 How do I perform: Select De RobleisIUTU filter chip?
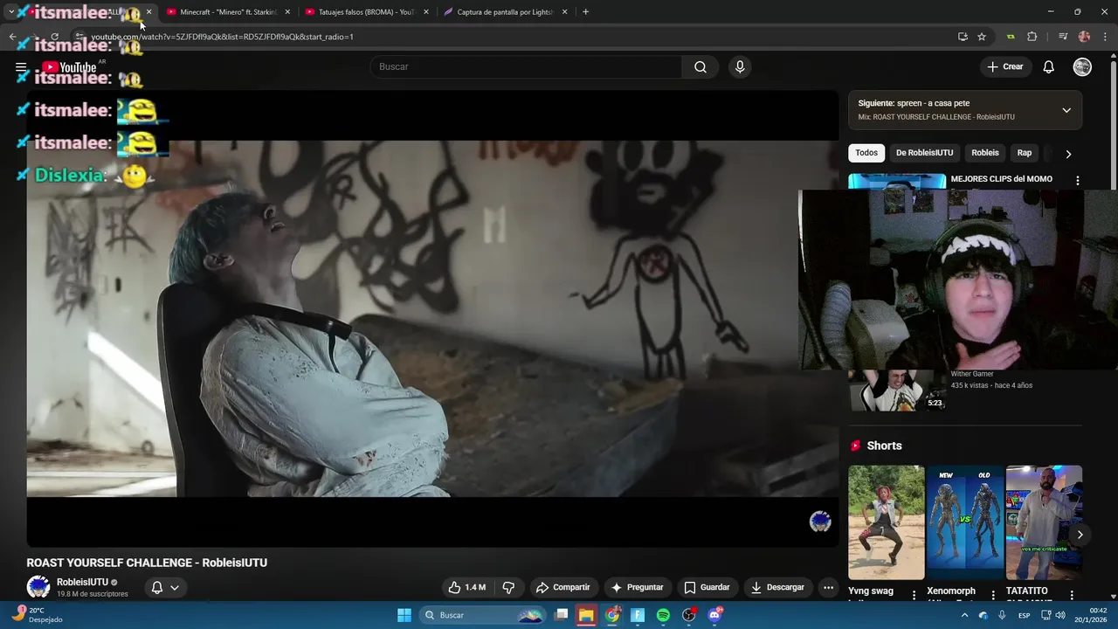[924, 153]
